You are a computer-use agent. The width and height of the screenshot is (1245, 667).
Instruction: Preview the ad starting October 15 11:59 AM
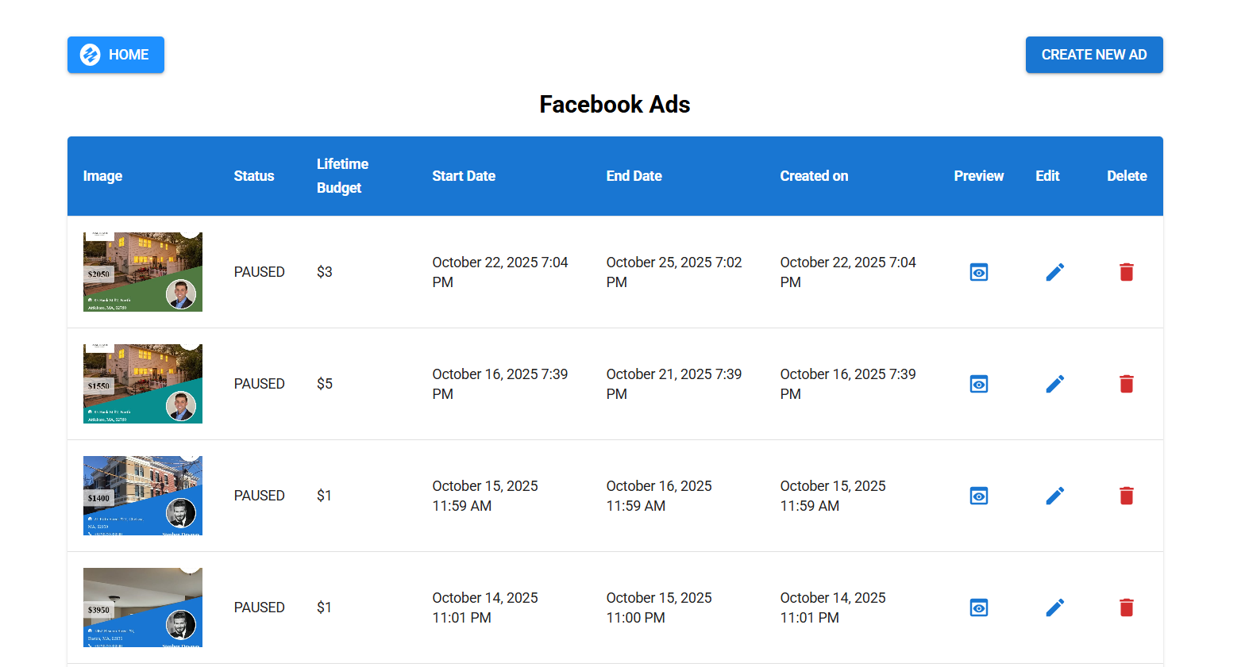pos(978,496)
